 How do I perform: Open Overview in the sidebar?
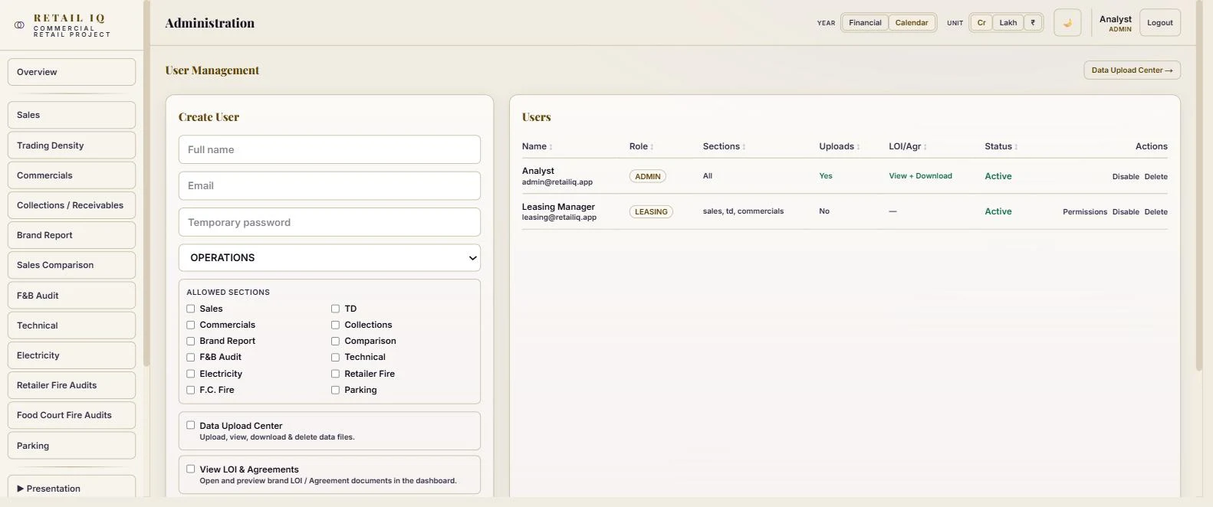coord(71,72)
